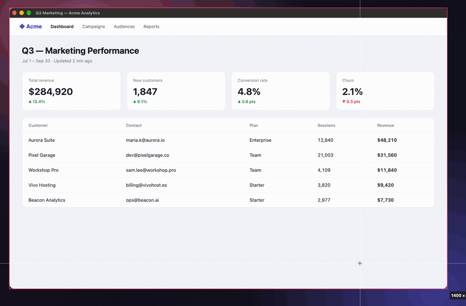Click the Acme diamond logo icon

point(22,26)
